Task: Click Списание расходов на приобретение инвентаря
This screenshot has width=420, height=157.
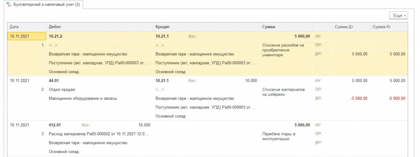Action: point(283,50)
